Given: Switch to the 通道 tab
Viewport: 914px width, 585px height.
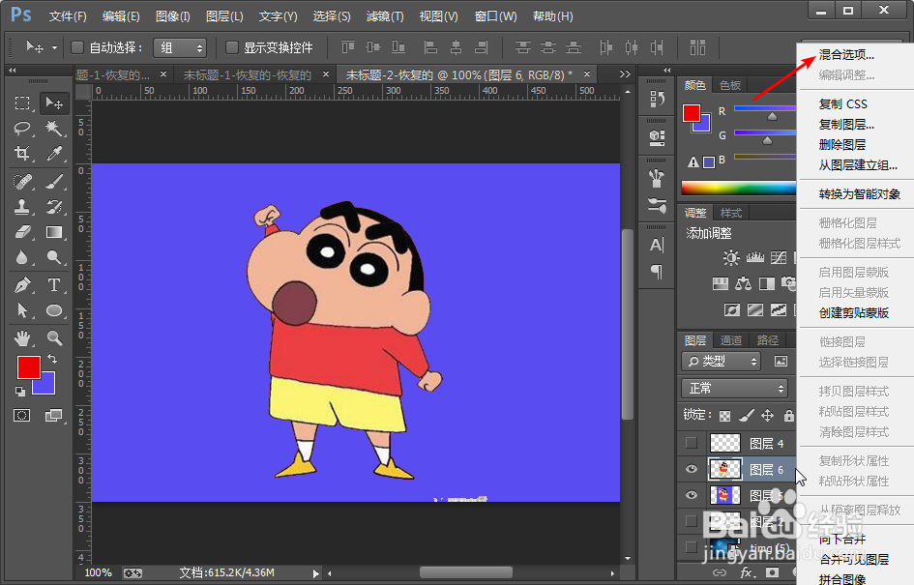Looking at the screenshot, I should tap(731, 340).
